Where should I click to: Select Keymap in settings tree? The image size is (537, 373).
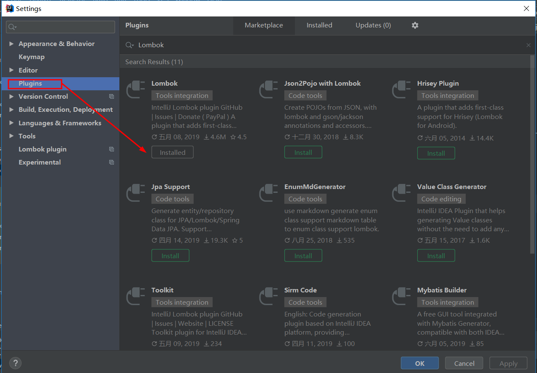coord(32,57)
